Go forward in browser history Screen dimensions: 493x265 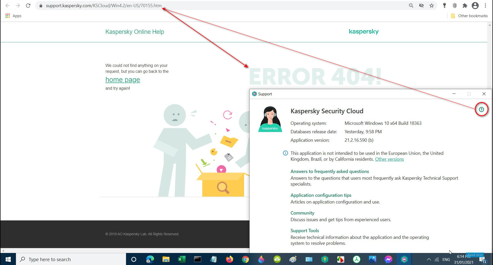pos(18,5)
